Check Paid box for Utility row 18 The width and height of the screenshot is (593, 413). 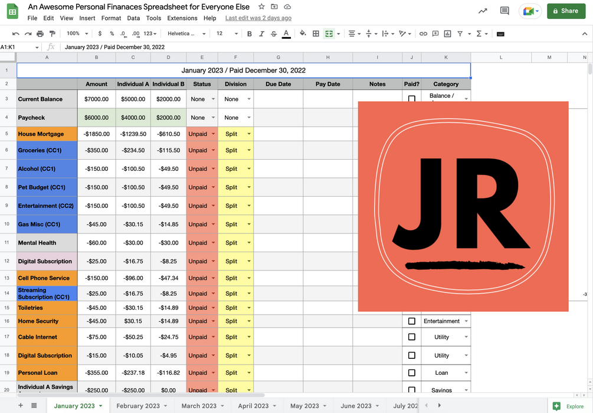412,355
